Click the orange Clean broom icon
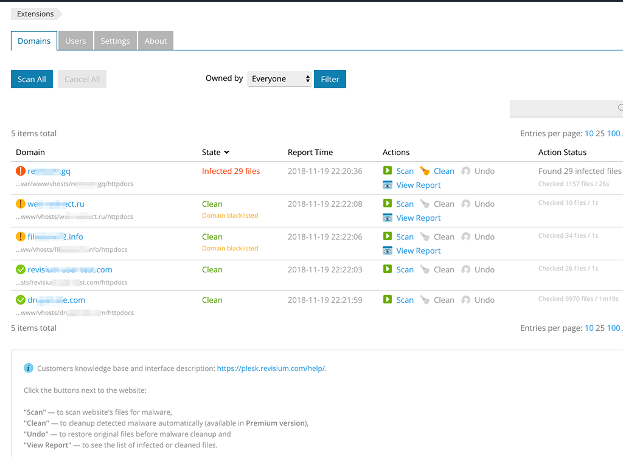Screen dimensions: 623x467 click(x=425, y=171)
